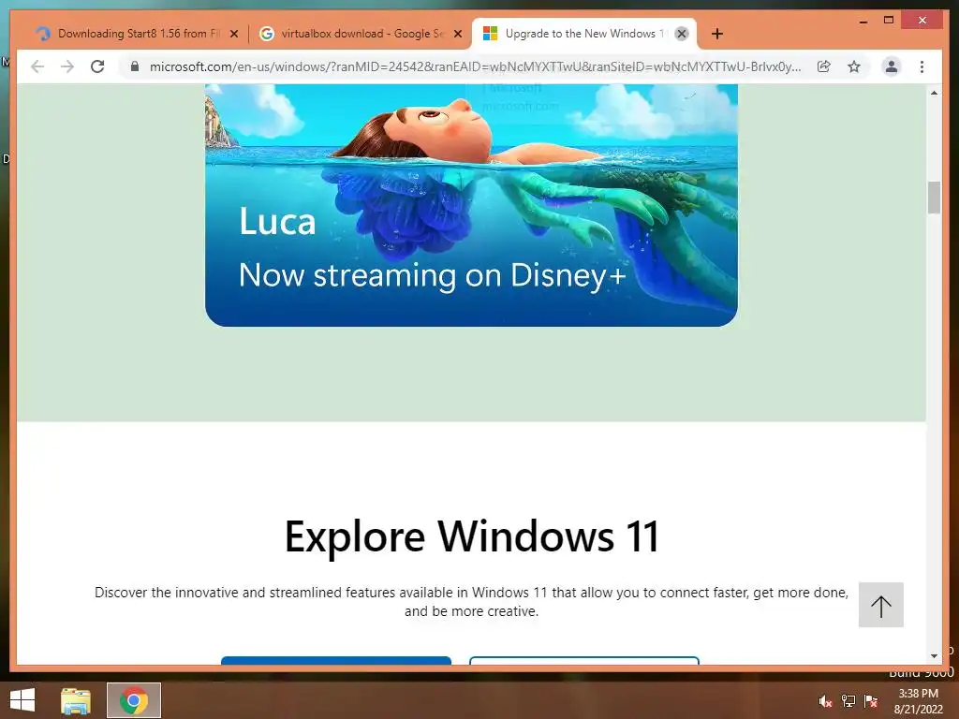Close the Upgrade to New Windows tab
959x719 pixels.
coord(682,34)
